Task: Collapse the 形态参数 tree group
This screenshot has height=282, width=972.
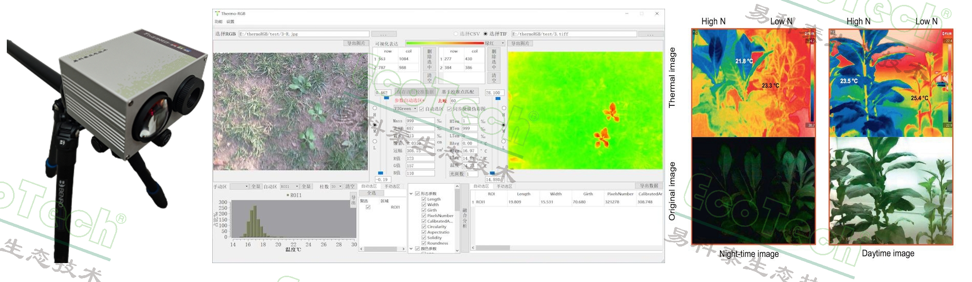Action: [x=411, y=194]
